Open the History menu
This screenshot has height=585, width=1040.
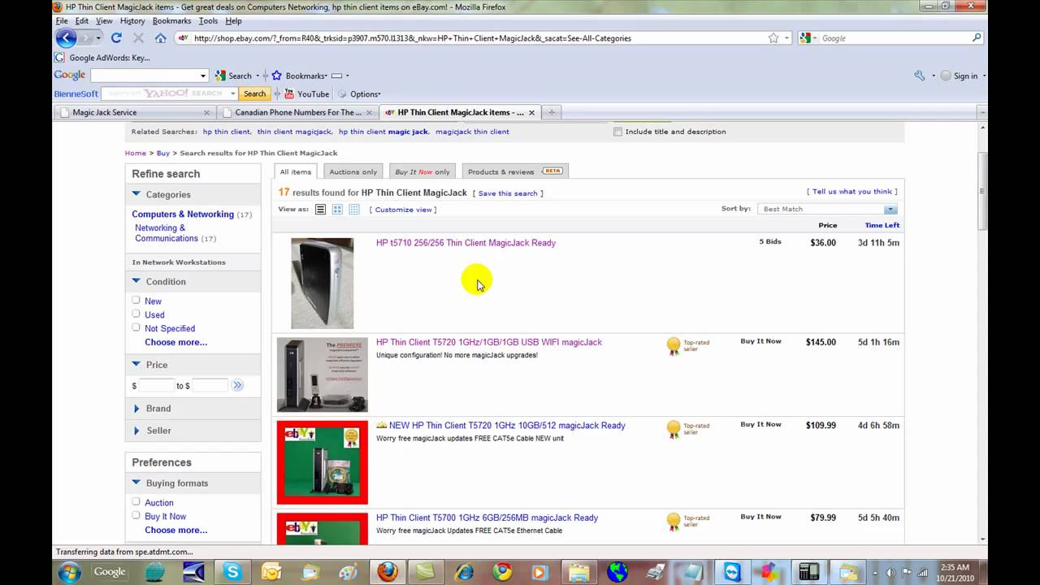pos(132,21)
